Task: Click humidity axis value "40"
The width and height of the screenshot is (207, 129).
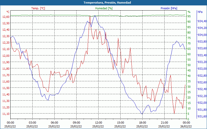Action: (x=189, y=76)
